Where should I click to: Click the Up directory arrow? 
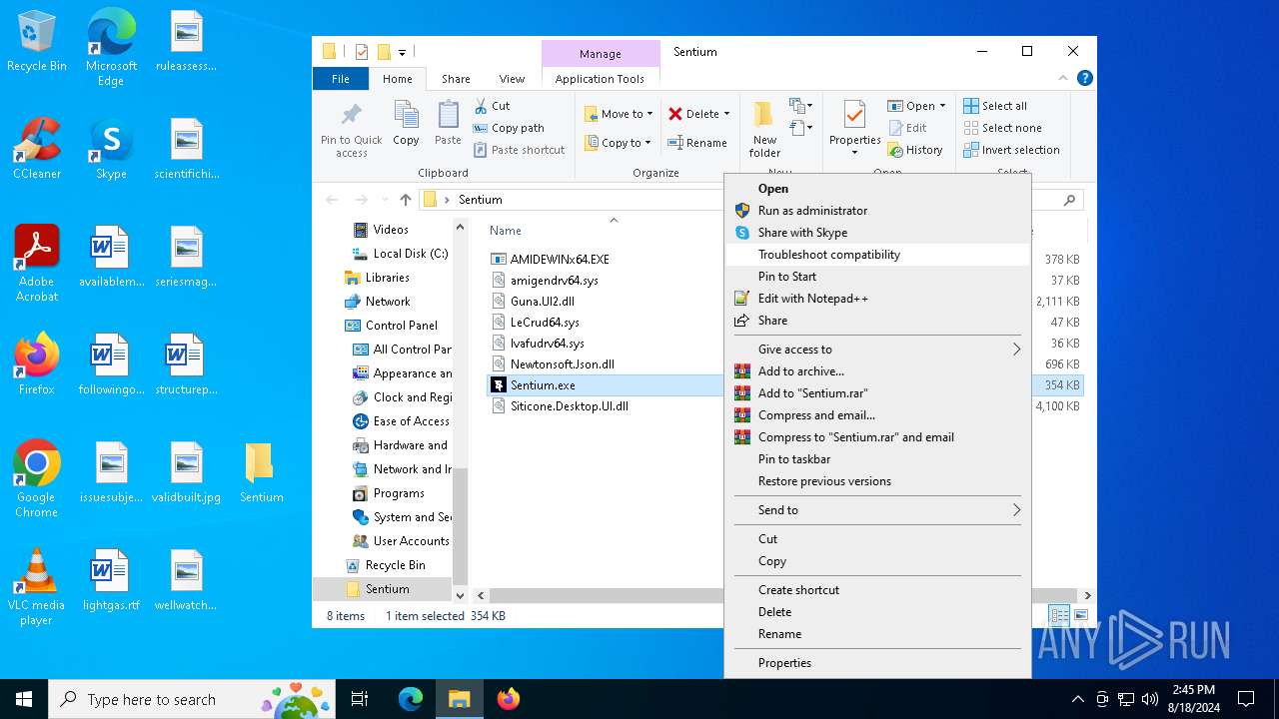click(x=405, y=200)
